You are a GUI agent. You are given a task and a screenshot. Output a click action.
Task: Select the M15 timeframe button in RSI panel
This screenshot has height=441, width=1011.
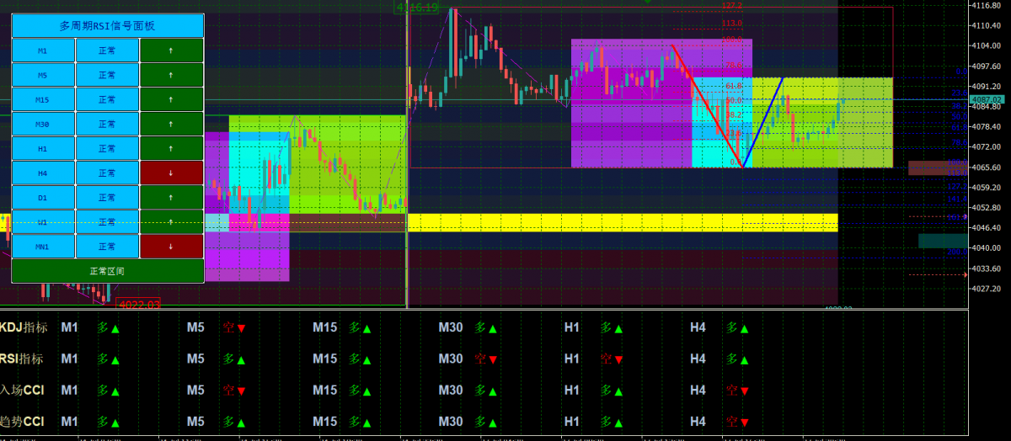[43, 99]
